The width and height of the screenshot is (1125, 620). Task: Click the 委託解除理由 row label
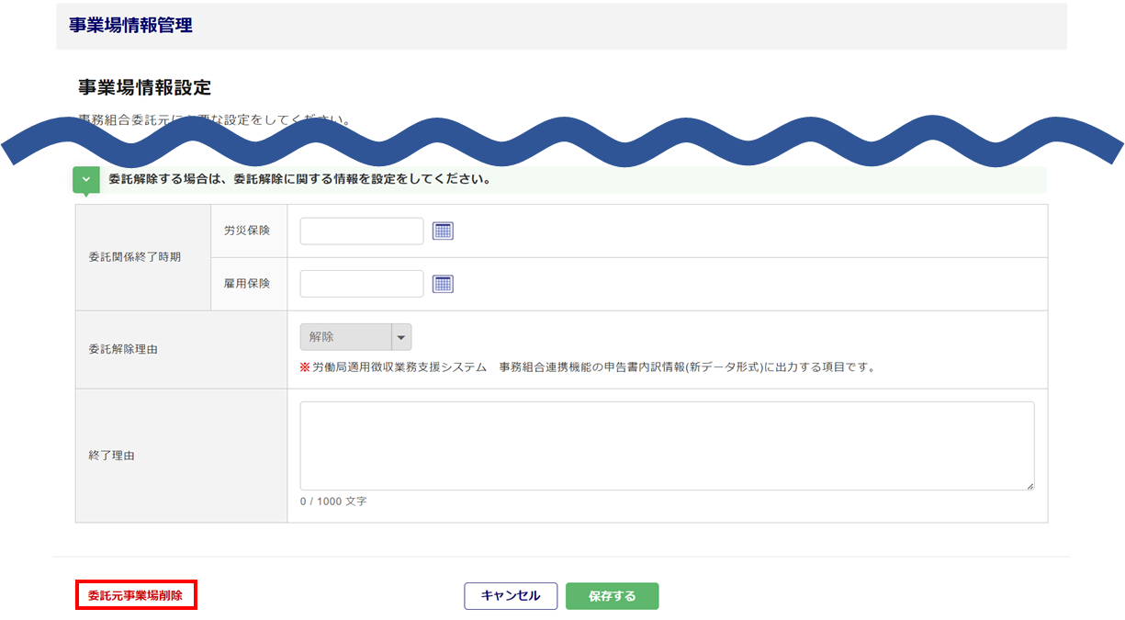(123, 350)
